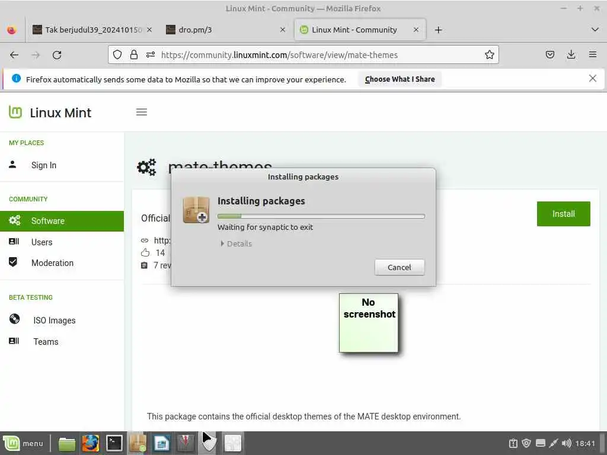The image size is (607, 455).
Task: Switch to package installer taskbar item
Action: (x=138, y=443)
